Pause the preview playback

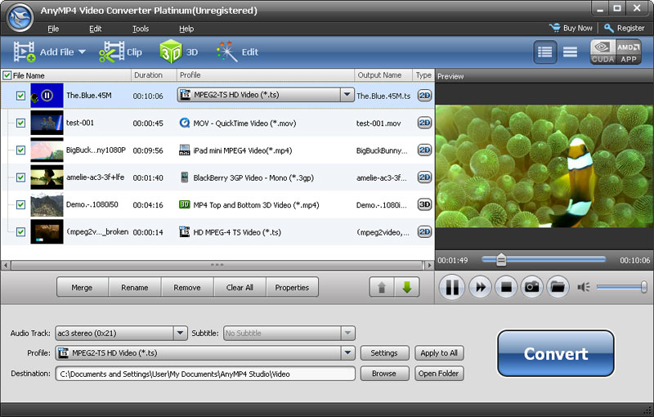coord(452,287)
